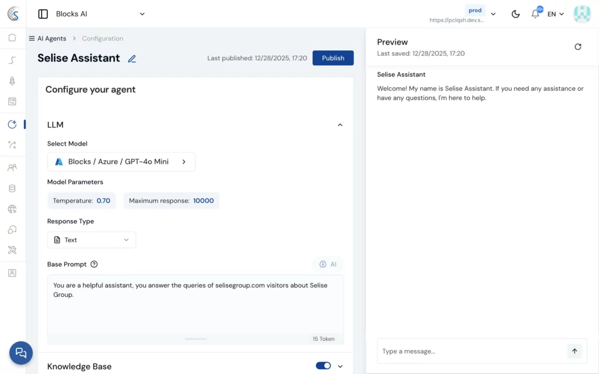Image resolution: width=599 pixels, height=374 pixels.
Task: Click the Base Prompt help question mark
Action: pos(94,264)
